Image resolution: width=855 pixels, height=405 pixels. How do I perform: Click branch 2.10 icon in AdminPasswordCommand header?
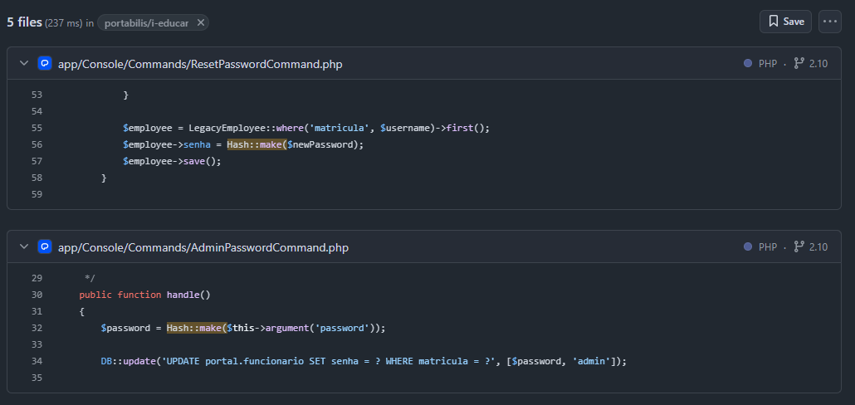tap(799, 247)
